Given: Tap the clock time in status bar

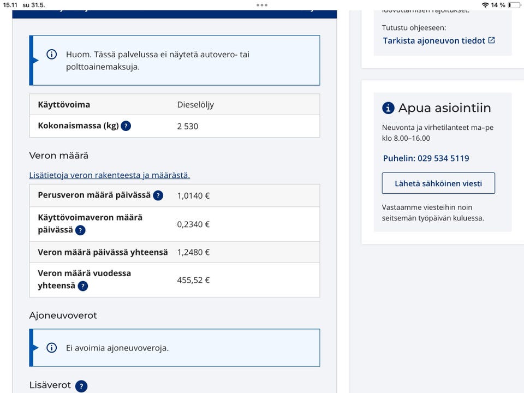Looking at the screenshot, I should point(10,5).
